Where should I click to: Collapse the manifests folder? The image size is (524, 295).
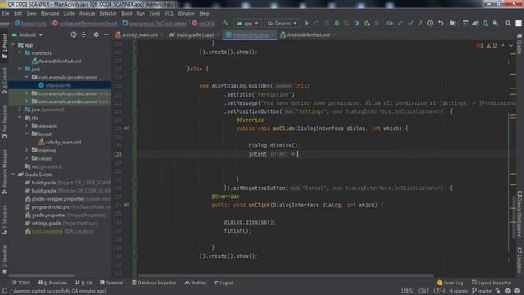20,52
